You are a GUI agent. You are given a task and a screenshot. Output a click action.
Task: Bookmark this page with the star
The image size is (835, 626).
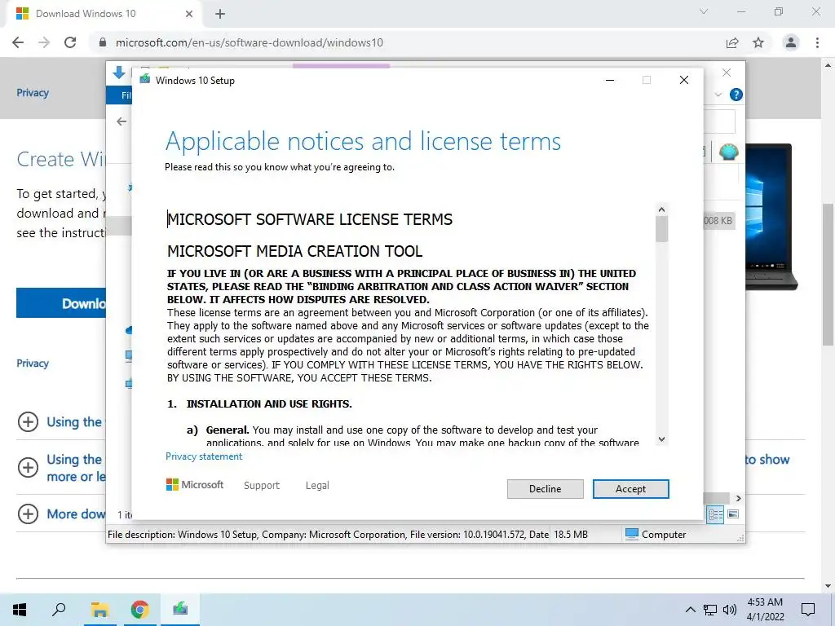click(758, 42)
